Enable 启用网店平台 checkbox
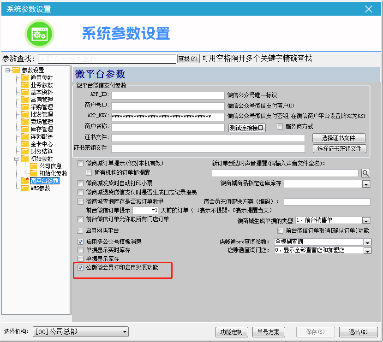Image resolution: width=383 pixels, height=342 pixels. pyautogui.click(x=80, y=230)
